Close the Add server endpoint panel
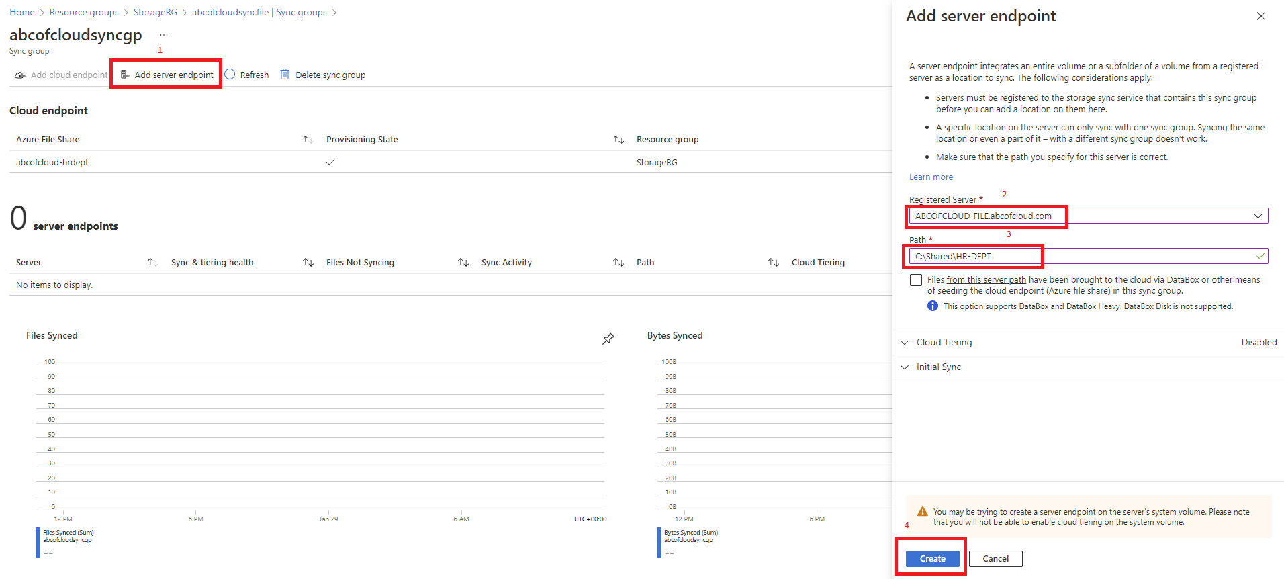Screen dimensions: 1284x579 [x=1260, y=17]
